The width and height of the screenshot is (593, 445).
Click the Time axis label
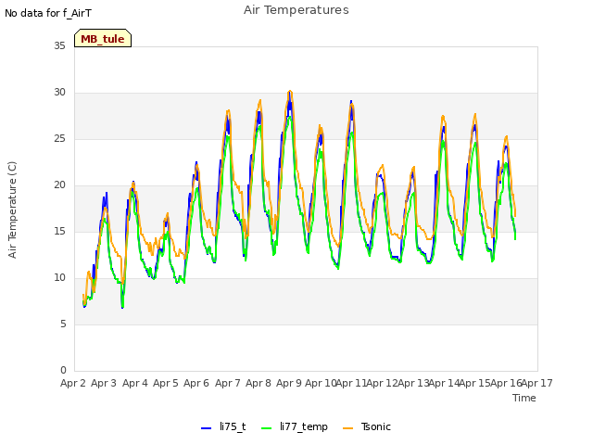[x=524, y=398]
